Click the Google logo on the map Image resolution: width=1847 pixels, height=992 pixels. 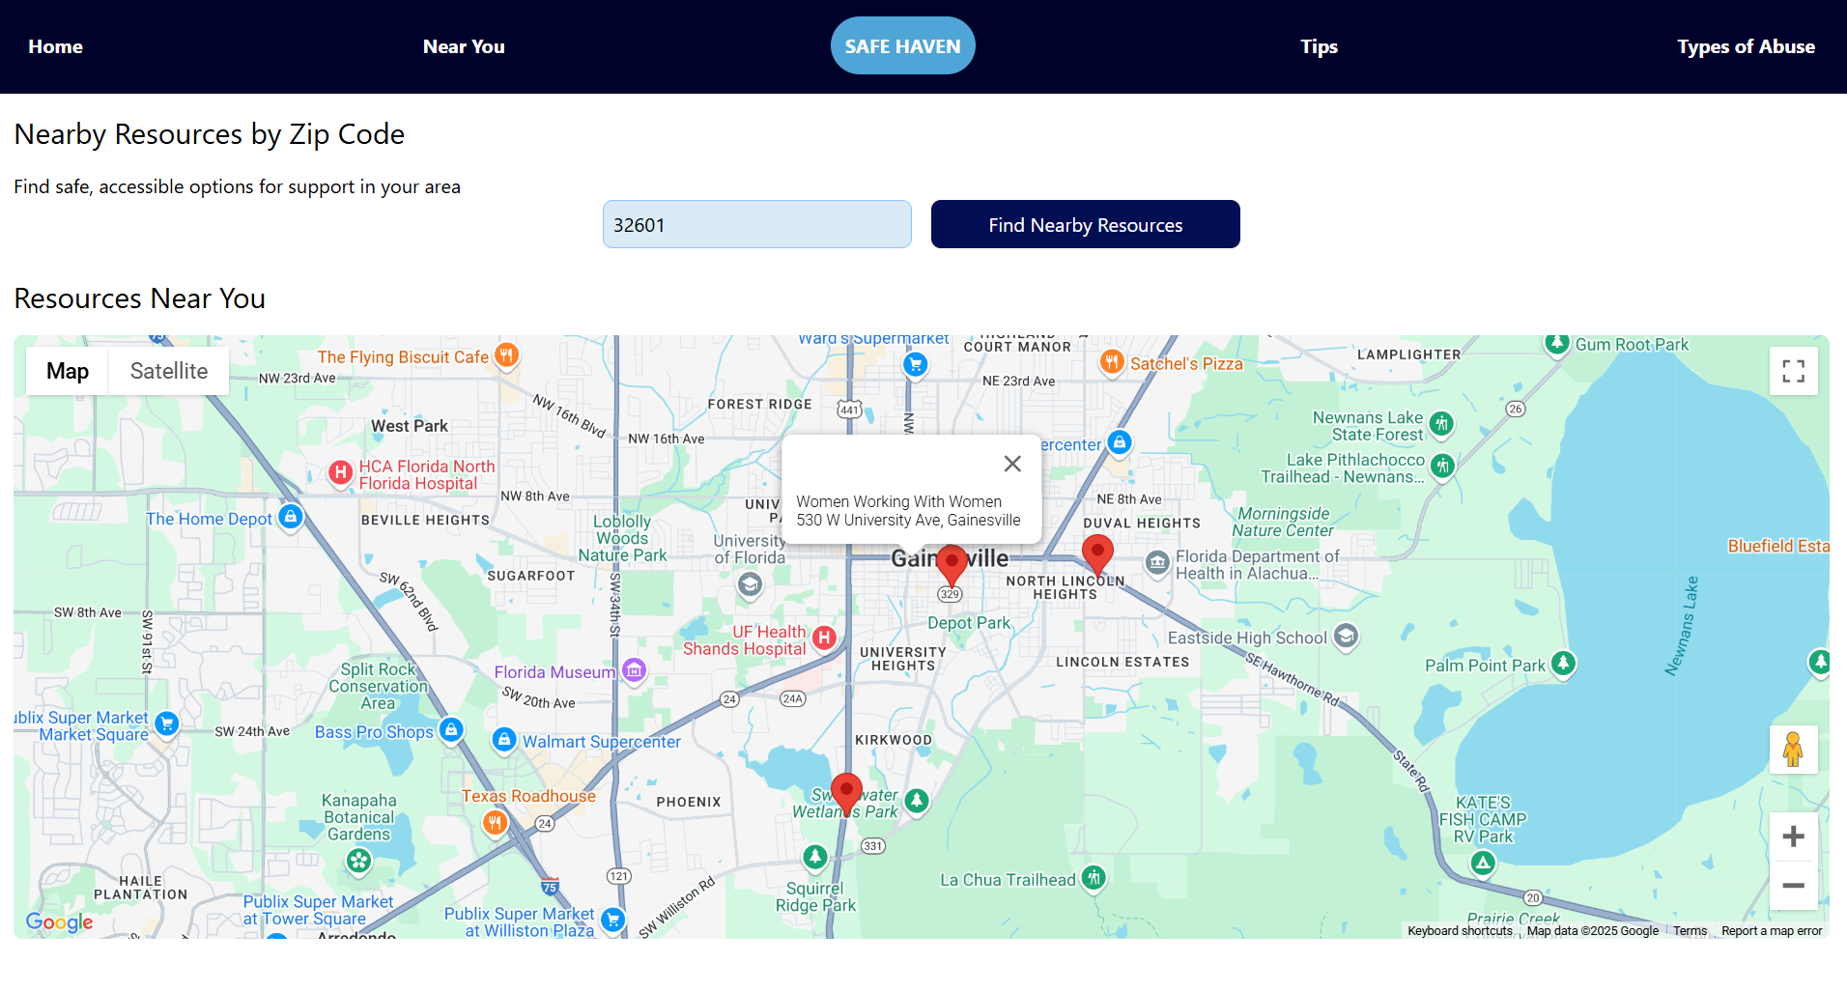point(60,921)
